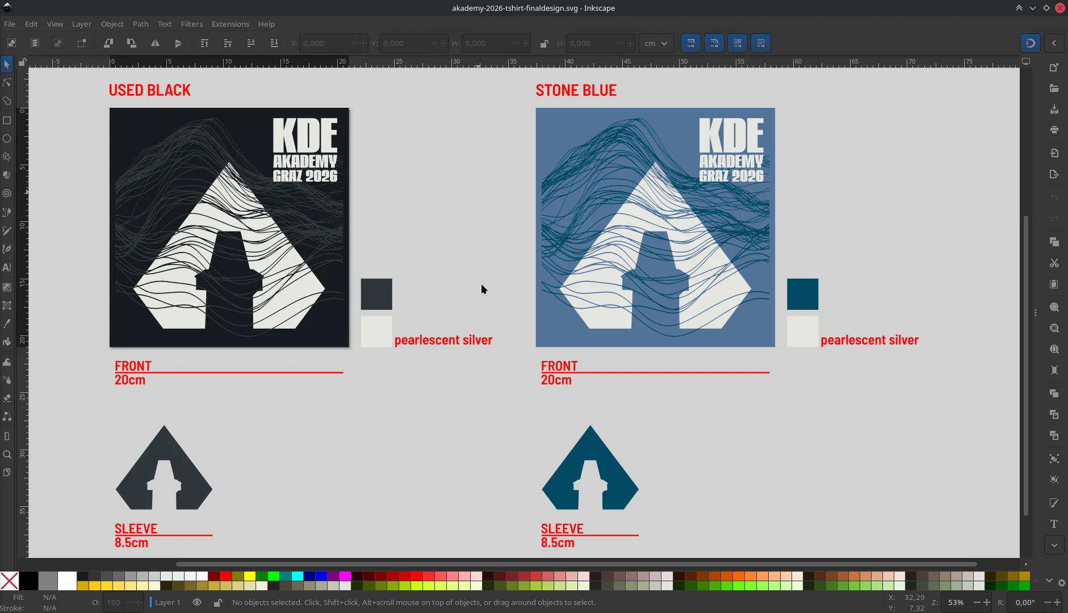The width and height of the screenshot is (1068, 613).
Task: Click the zoom-in plus button
Action: (987, 602)
